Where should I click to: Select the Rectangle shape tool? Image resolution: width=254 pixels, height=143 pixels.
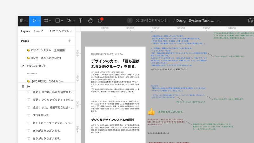57,21
